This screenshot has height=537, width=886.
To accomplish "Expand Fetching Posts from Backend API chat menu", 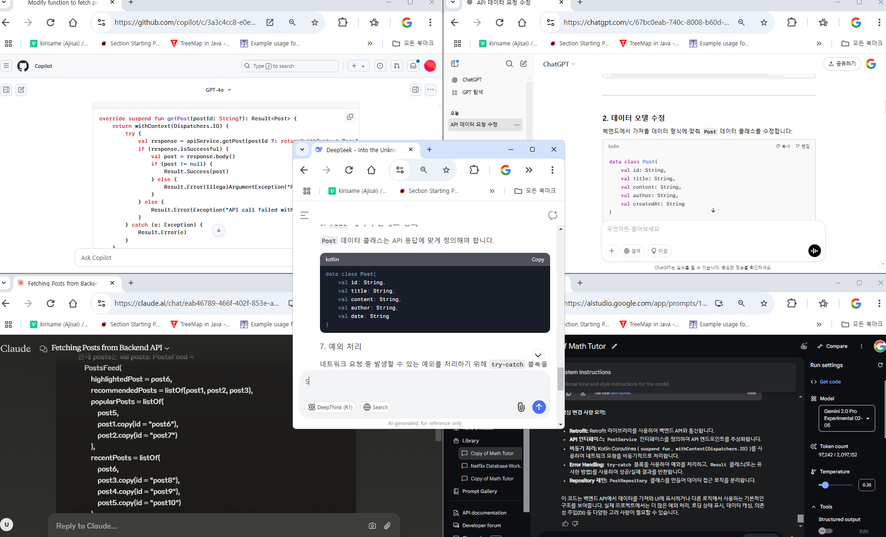I will (110, 348).
